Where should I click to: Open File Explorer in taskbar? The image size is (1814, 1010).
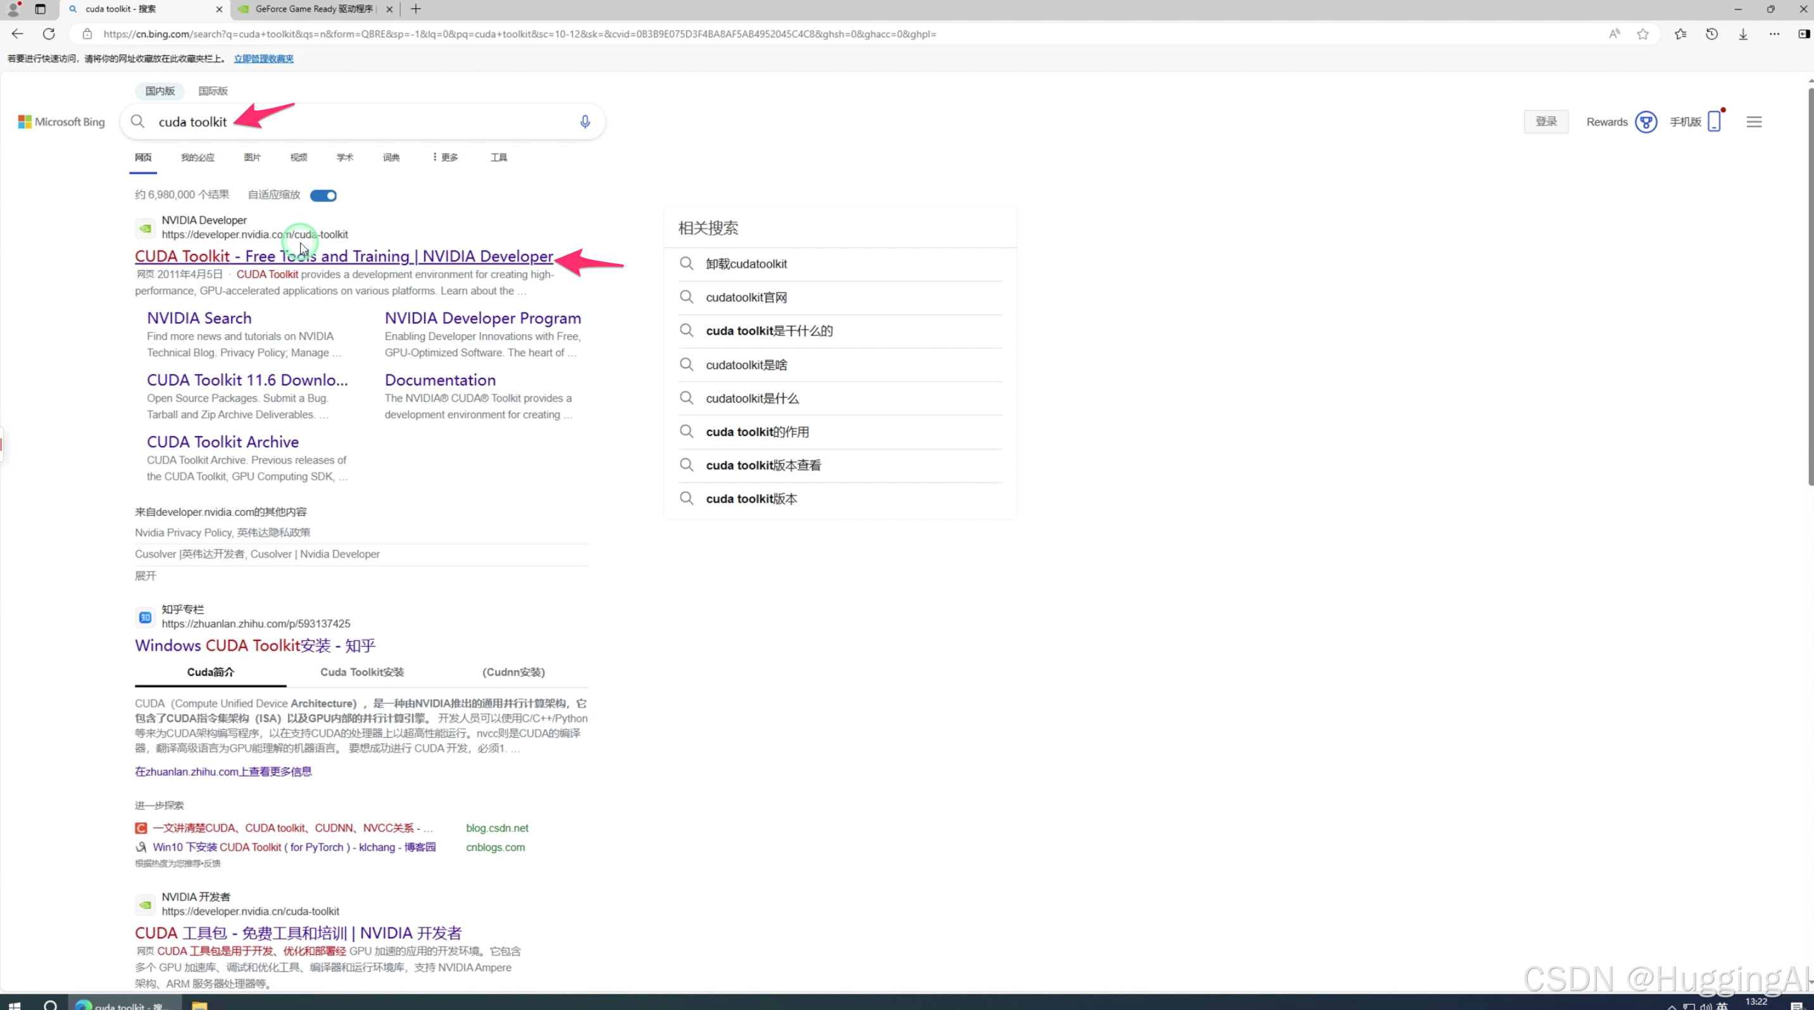[x=199, y=1004]
